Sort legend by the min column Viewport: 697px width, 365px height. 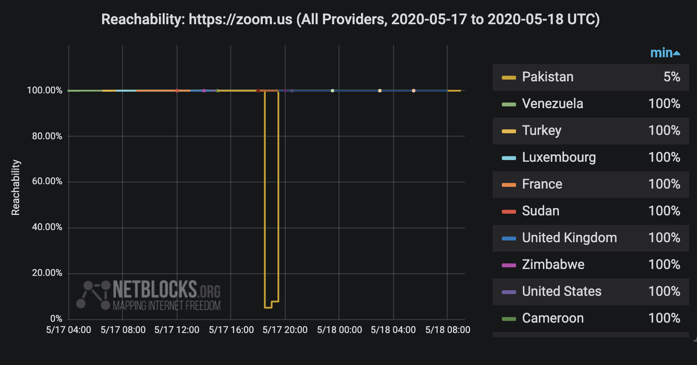[661, 53]
